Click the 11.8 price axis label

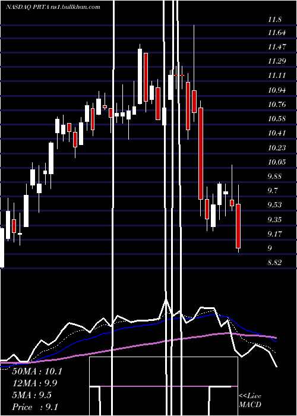[x=274, y=20]
